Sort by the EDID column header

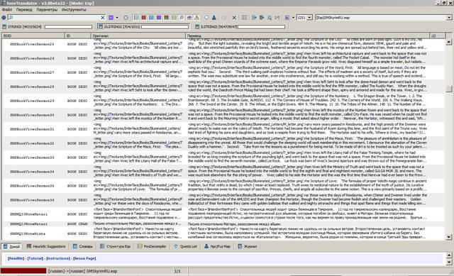click(x=33, y=35)
